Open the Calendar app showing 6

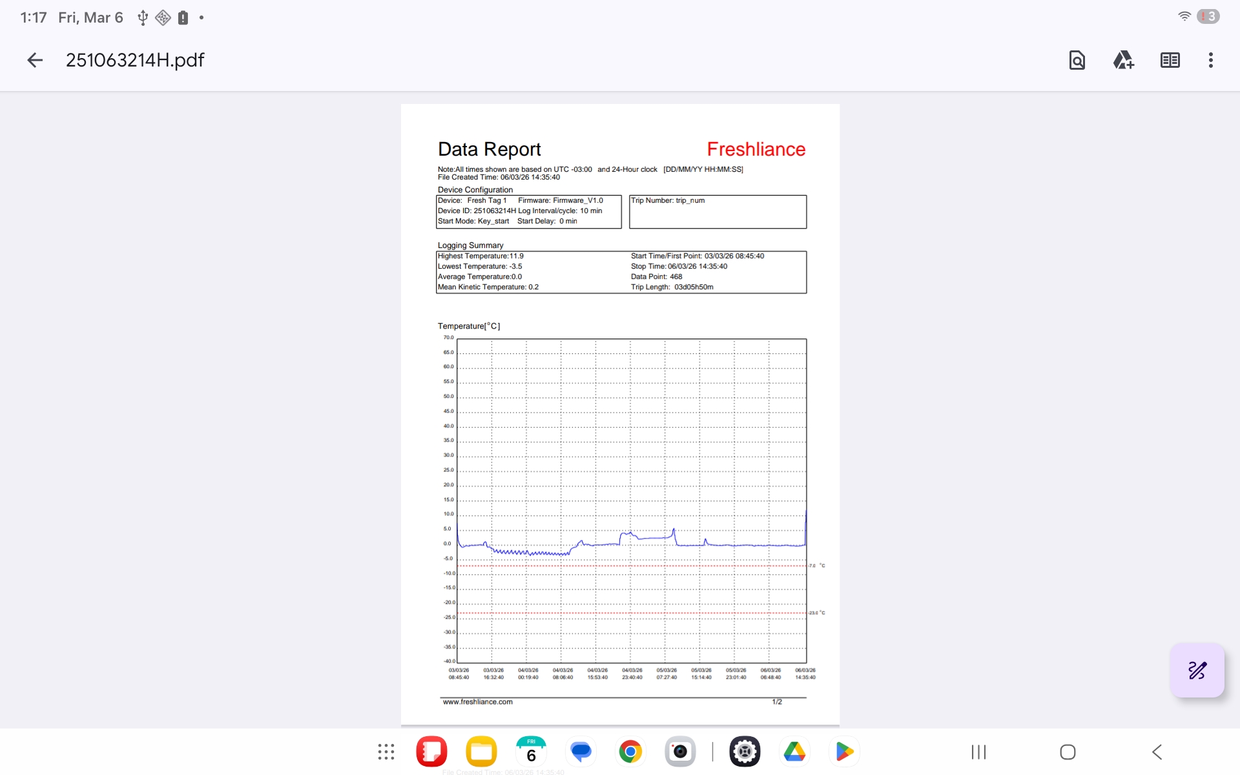531,752
